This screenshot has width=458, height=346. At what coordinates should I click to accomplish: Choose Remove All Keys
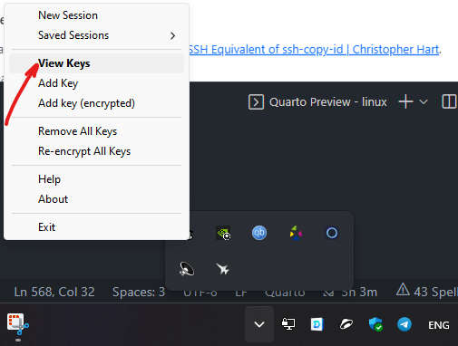tap(96, 131)
